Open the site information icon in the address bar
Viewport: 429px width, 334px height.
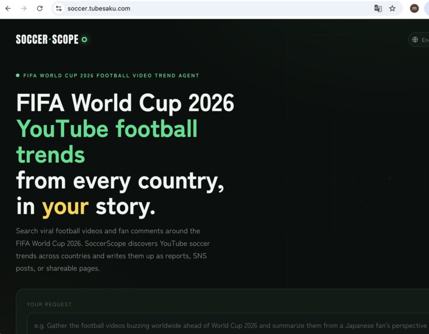58,9
